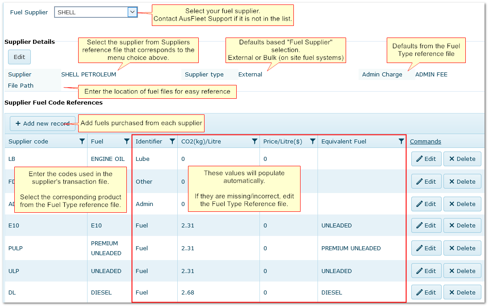Click Add new record button
This screenshot has width=489, height=307.
(42, 123)
